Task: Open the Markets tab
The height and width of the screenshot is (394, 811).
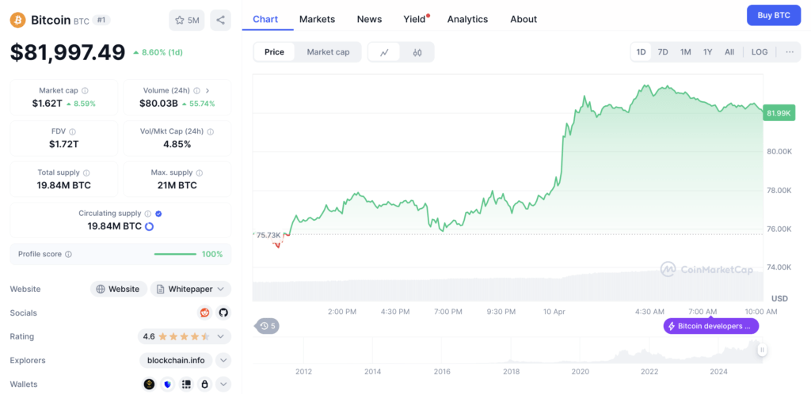Action: [317, 19]
